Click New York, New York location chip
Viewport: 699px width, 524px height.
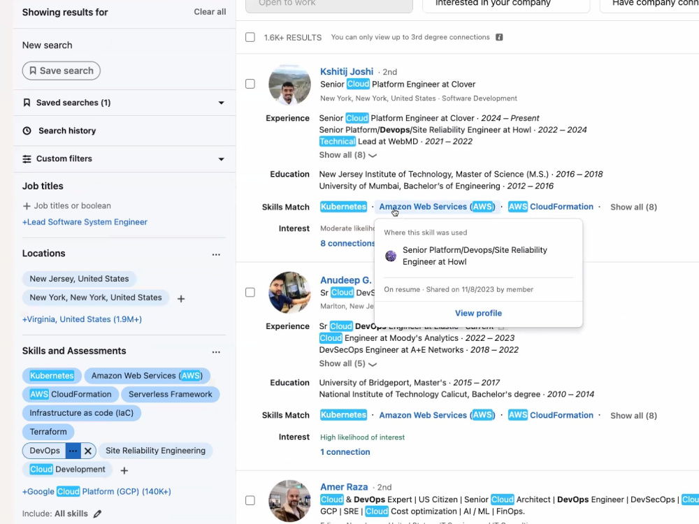coord(95,298)
